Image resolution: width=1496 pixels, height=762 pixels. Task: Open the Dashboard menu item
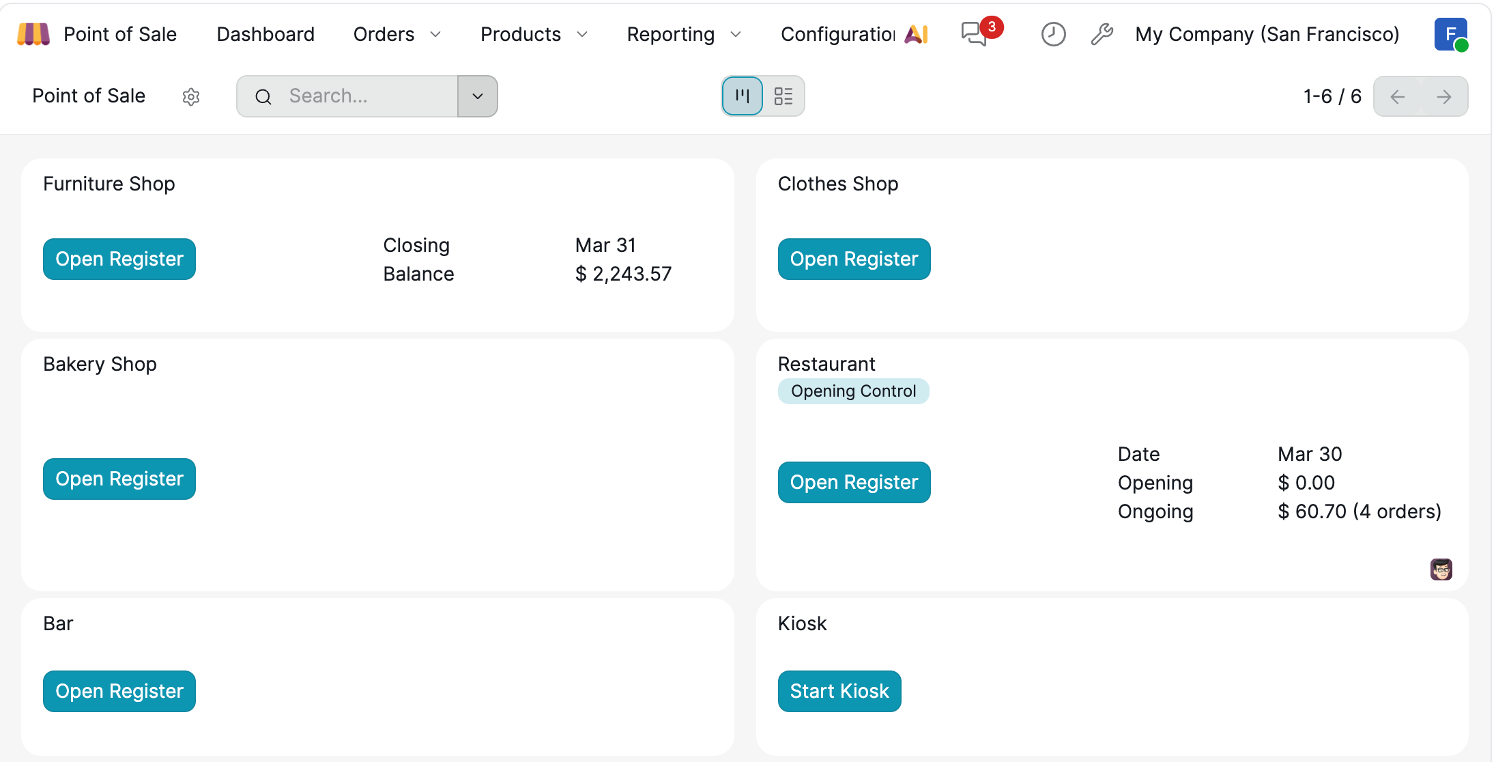265,34
